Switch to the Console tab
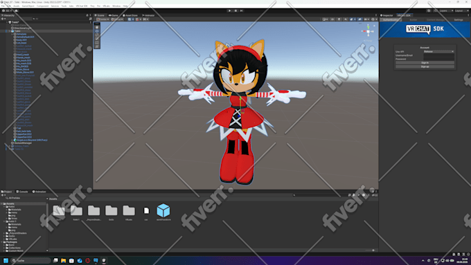This screenshot has width=471, height=265. point(22,192)
